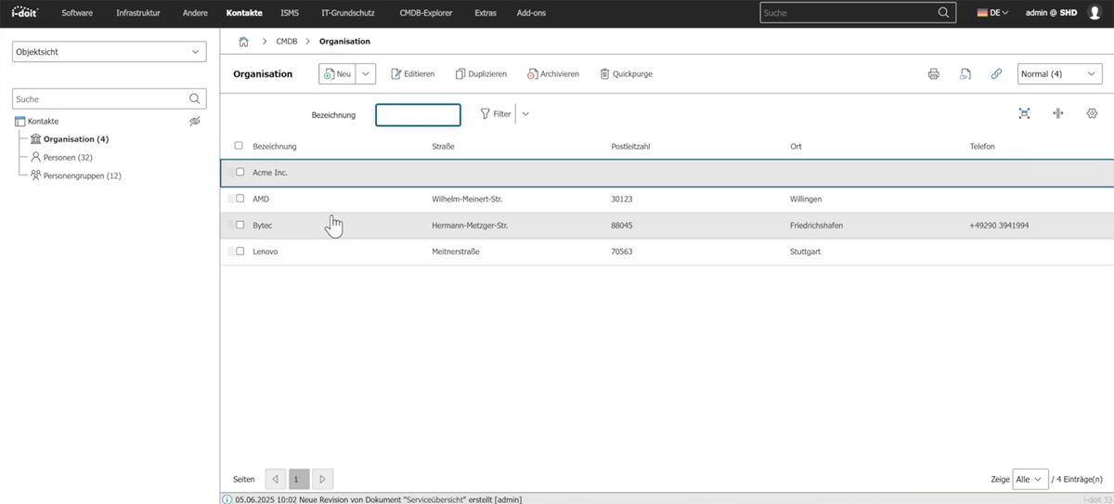Check the Bytec row checkbox
The height and width of the screenshot is (504, 1114).
tap(240, 225)
